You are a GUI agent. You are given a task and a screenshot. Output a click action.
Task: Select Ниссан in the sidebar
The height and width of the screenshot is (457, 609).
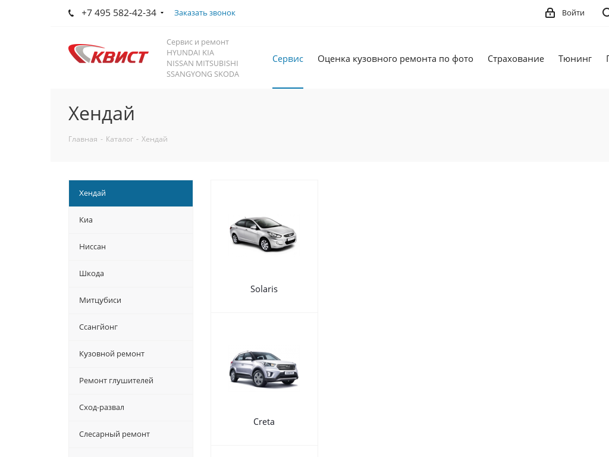click(131, 247)
